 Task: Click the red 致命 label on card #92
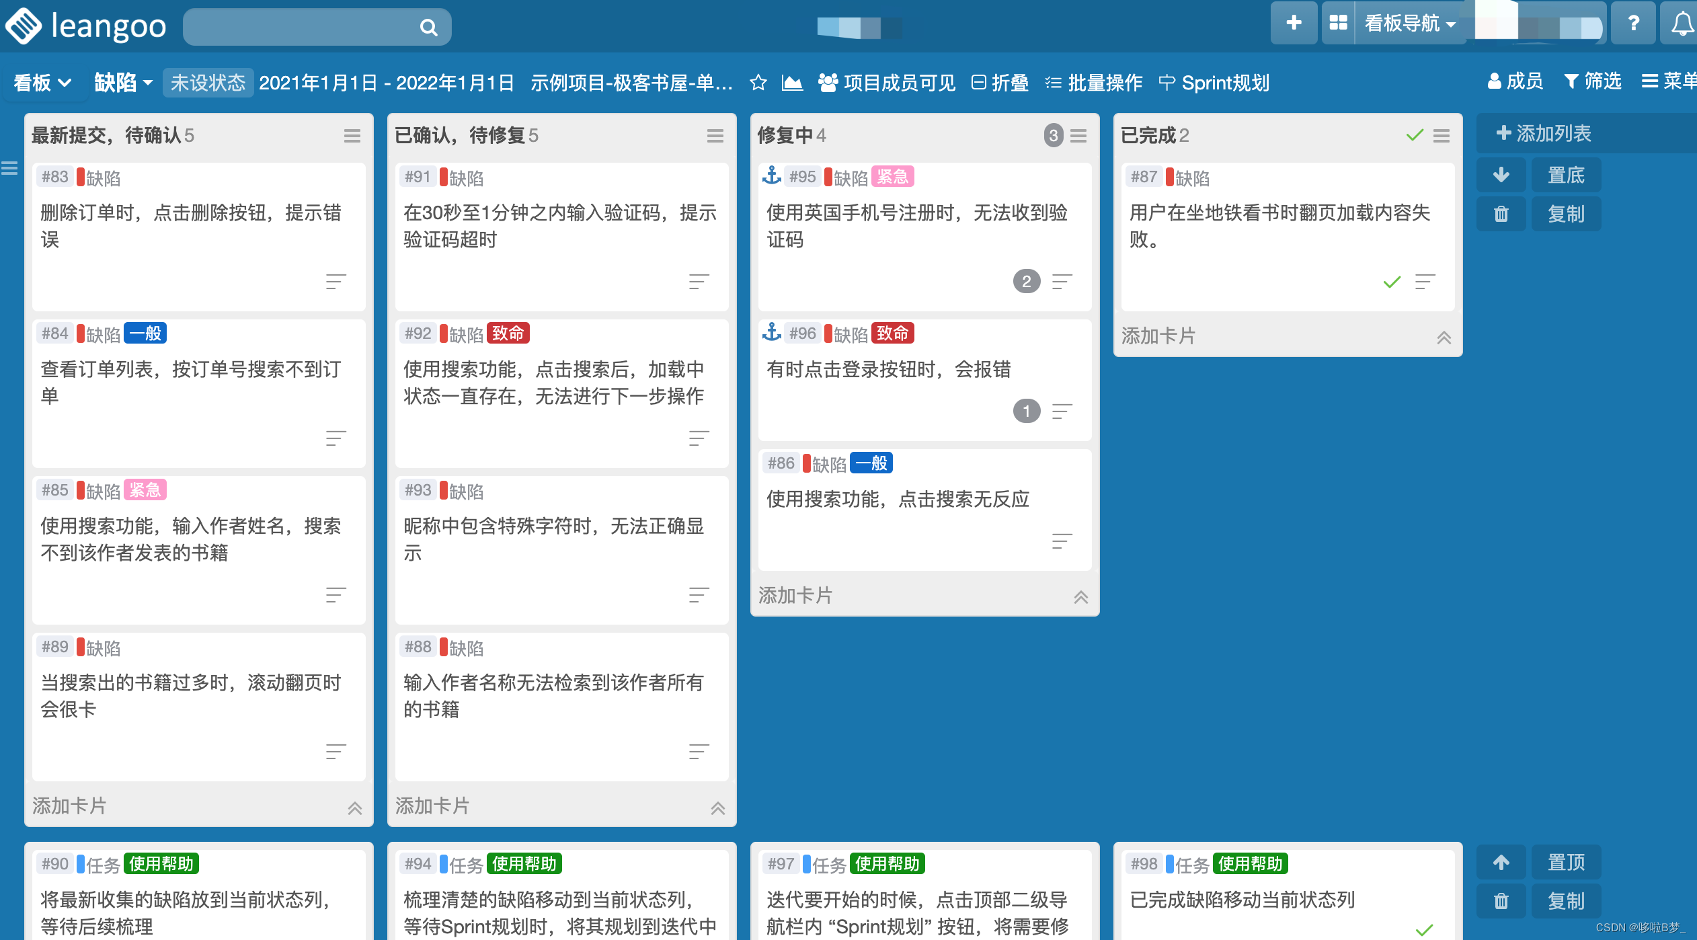(508, 334)
